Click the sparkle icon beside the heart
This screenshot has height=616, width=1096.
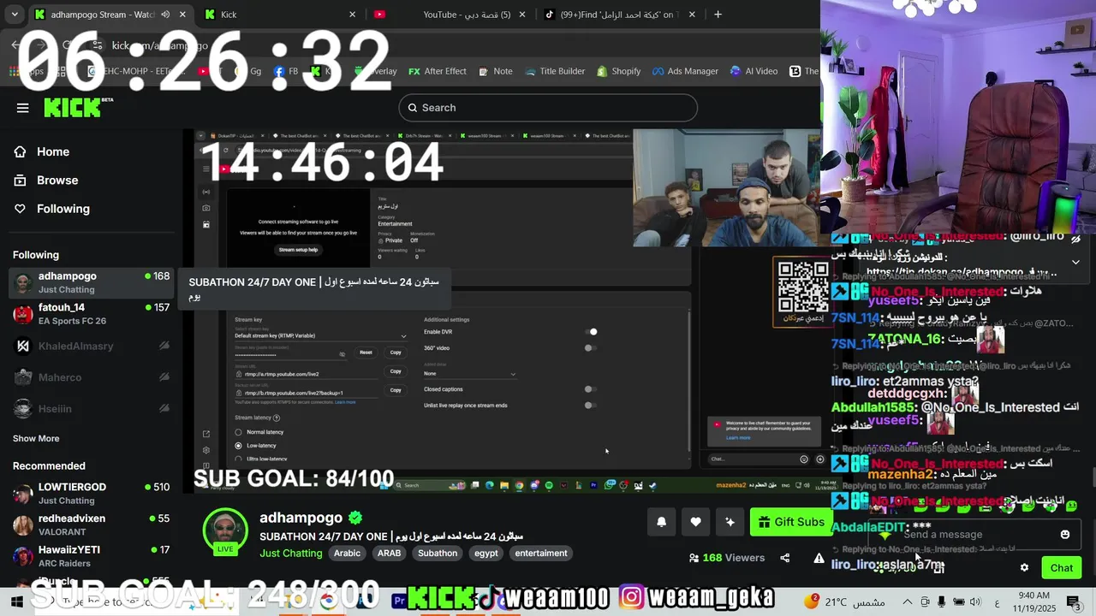730,522
